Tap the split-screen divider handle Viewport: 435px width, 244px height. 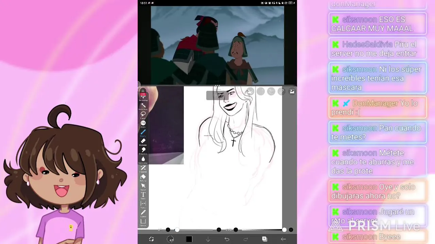(x=217, y=86)
